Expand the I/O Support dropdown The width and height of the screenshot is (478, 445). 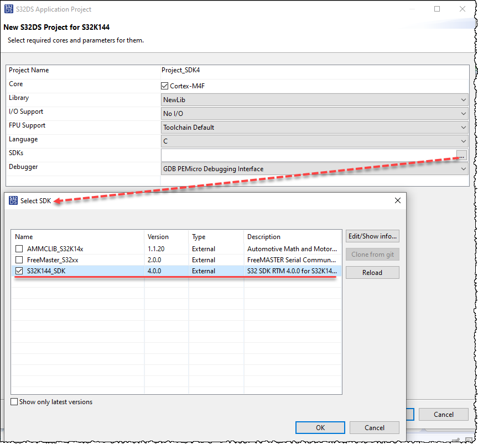click(x=463, y=113)
